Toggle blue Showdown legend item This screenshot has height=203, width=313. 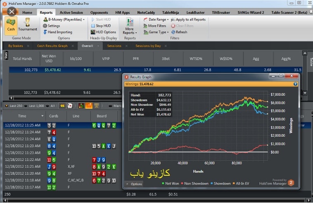(x=221, y=183)
